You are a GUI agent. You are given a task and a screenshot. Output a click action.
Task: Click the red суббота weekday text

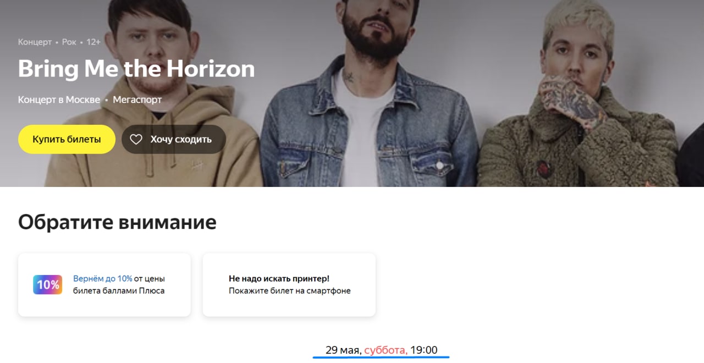(x=386, y=350)
